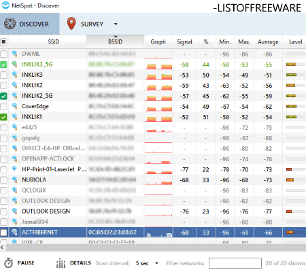Screen dimensions: 306x272
Task: Click the WiFi icon for ACTFIBERNET row
Action: point(14,232)
